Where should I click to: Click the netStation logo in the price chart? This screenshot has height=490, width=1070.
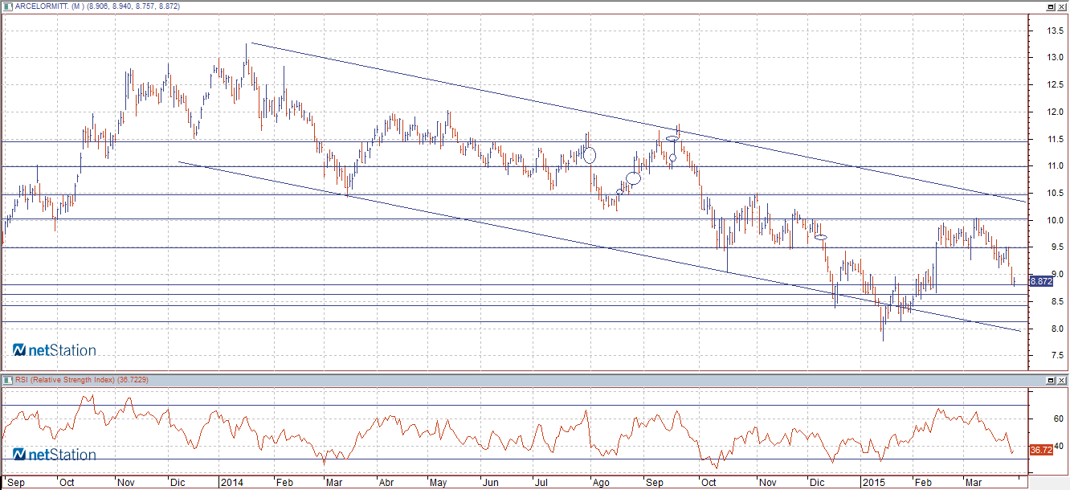(x=55, y=350)
